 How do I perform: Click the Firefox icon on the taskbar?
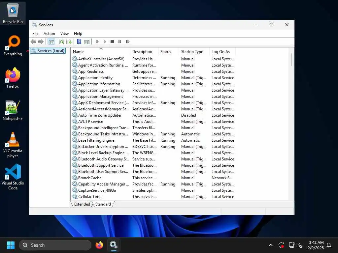point(99,245)
